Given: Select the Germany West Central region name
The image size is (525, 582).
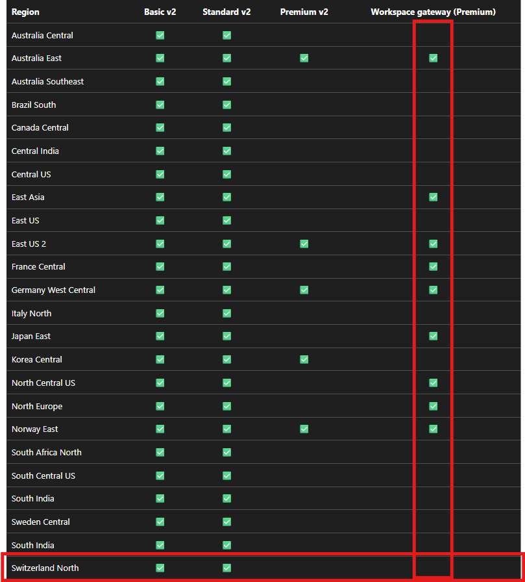Looking at the screenshot, I should pyautogui.click(x=53, y=290).
